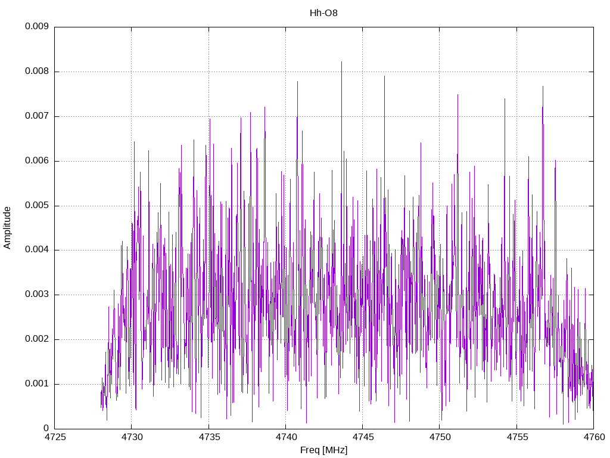Click the y-axis value 0.006
The height and width of the screenshot is (458, 610).
(37, 161)
